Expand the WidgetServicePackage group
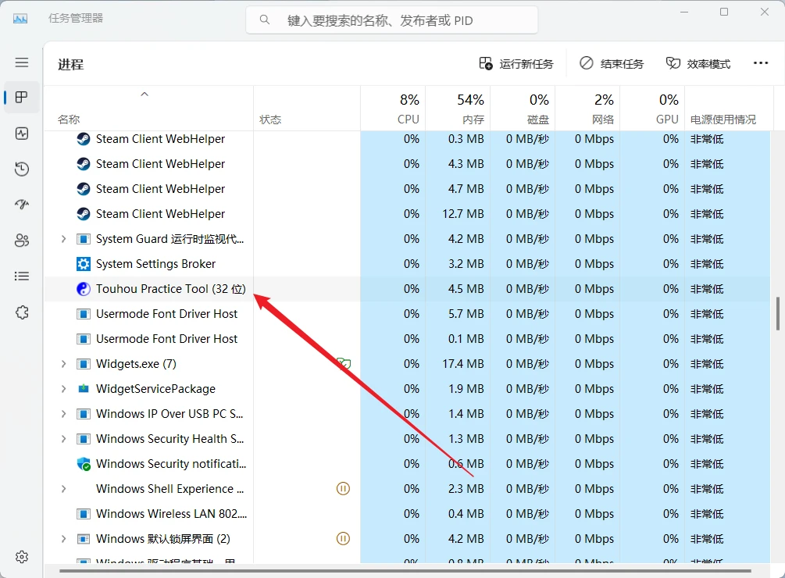 pos(63,389)
